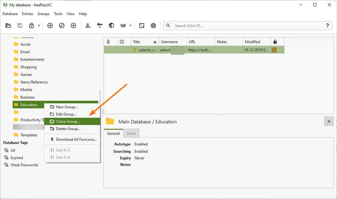
Task: Close the entry preview panel
Action: (329, 121)
